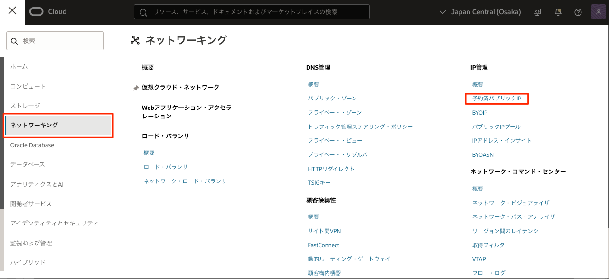Open the Japan Central (Osaka) region dropdown
This screenshot has width=609, height=279.
(x=480, y=12)
